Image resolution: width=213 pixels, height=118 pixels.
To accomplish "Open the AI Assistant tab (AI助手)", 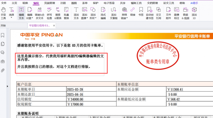I will [x=194, y=3].
